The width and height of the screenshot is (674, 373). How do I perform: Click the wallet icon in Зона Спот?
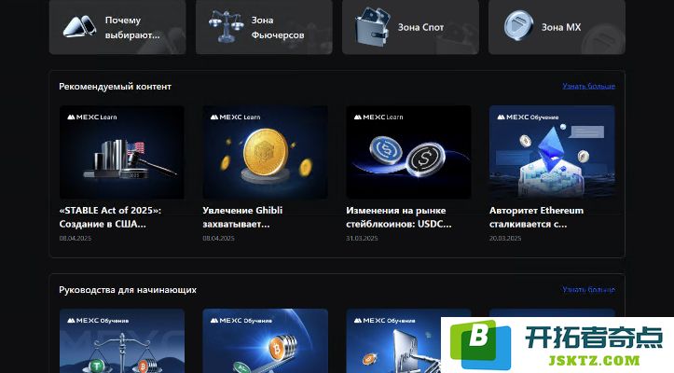373,27
